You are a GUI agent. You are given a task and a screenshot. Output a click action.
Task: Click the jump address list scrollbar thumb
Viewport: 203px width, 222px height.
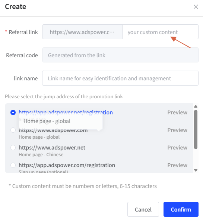click(196, 129)
